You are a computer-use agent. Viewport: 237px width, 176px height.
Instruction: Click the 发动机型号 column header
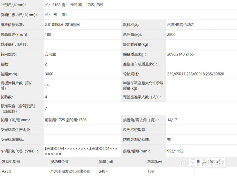(x=11, y=162)
